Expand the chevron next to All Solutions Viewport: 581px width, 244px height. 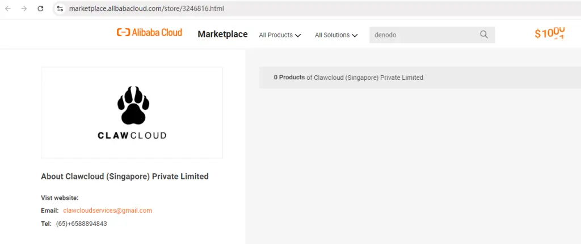[355, 36]
